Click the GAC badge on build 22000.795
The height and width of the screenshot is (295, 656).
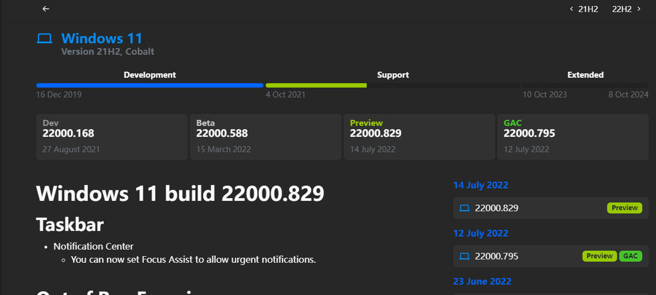coord(631,256)
